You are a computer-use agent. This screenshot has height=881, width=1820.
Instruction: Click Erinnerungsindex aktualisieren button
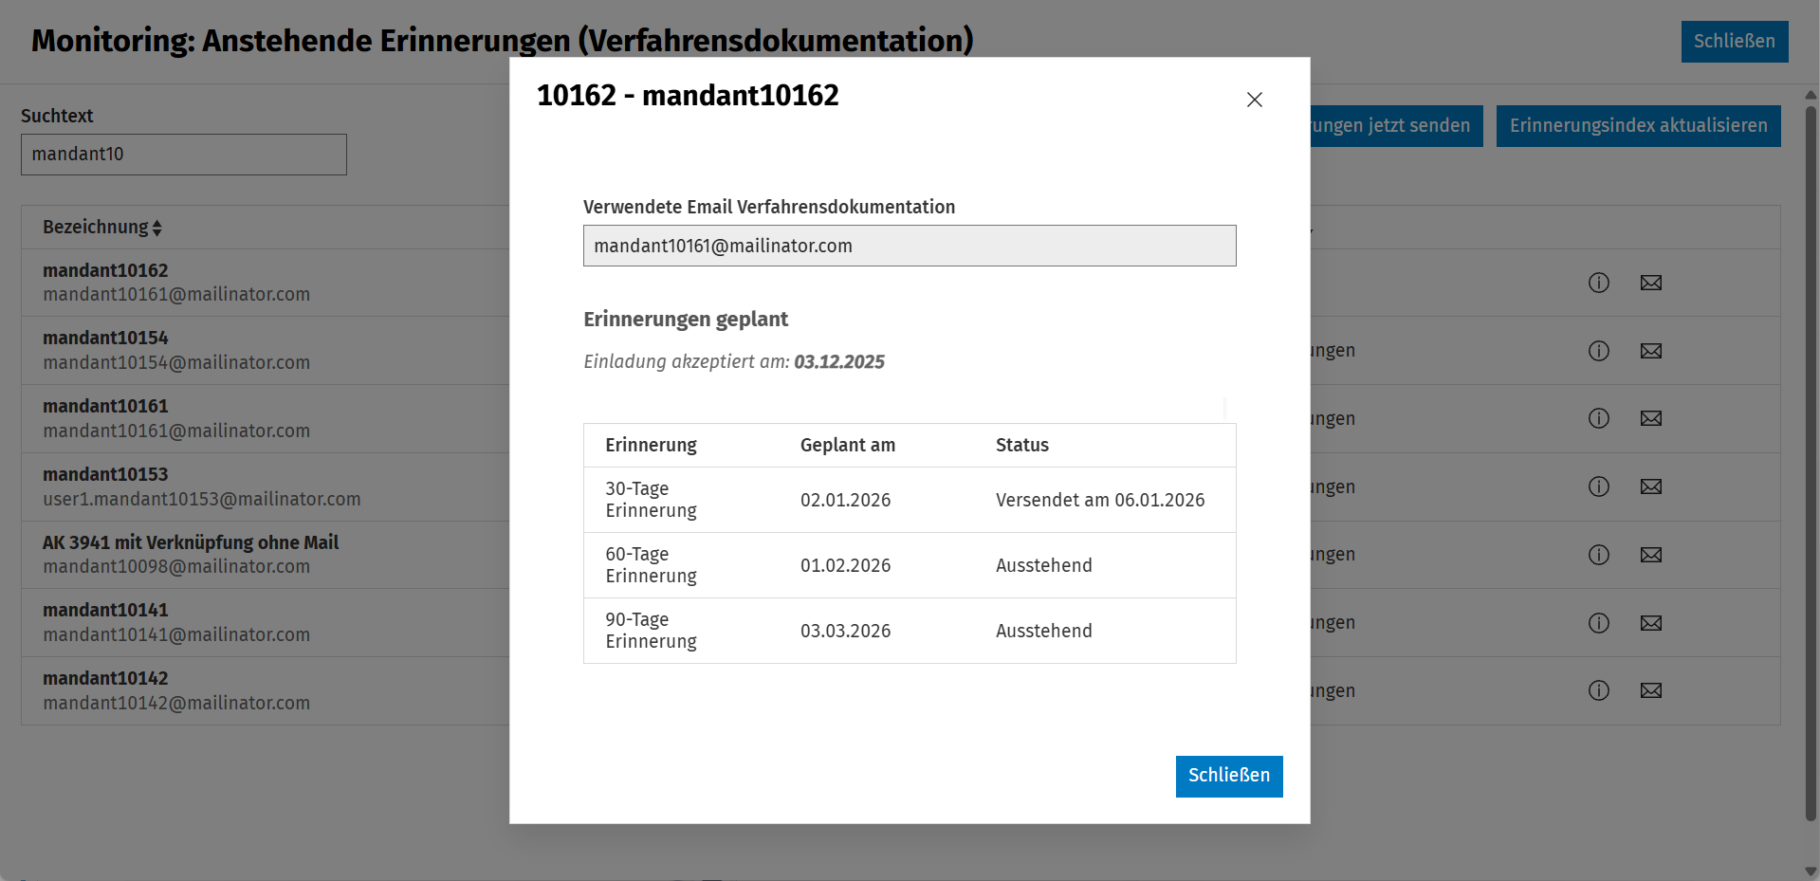coord(1638,126)
